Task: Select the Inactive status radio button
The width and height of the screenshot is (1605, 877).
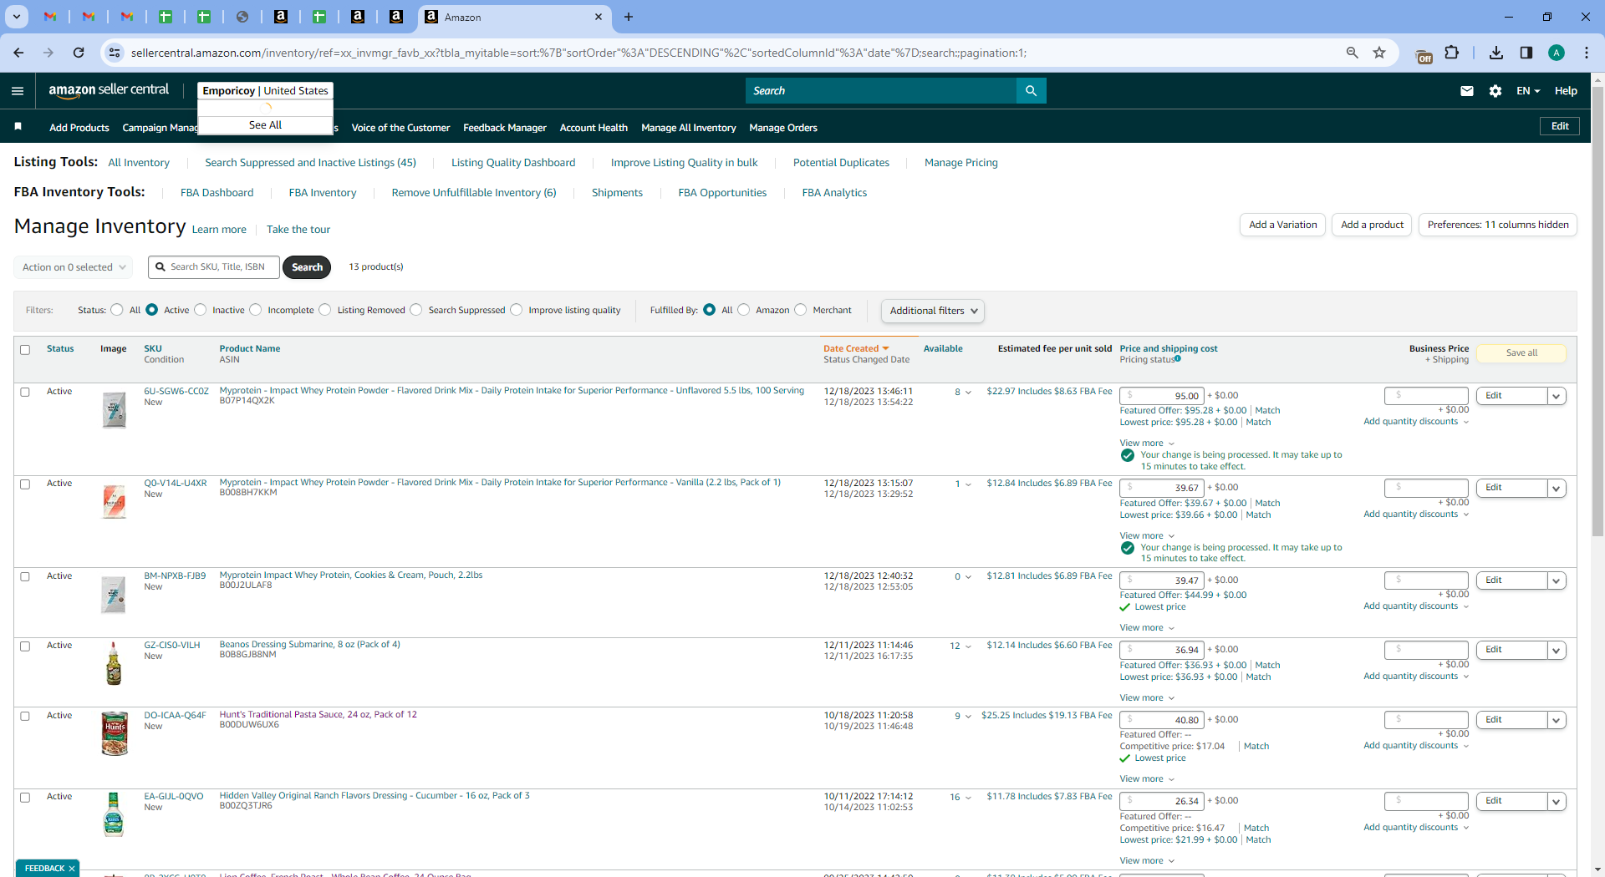Action: click(x=201, y=310)
